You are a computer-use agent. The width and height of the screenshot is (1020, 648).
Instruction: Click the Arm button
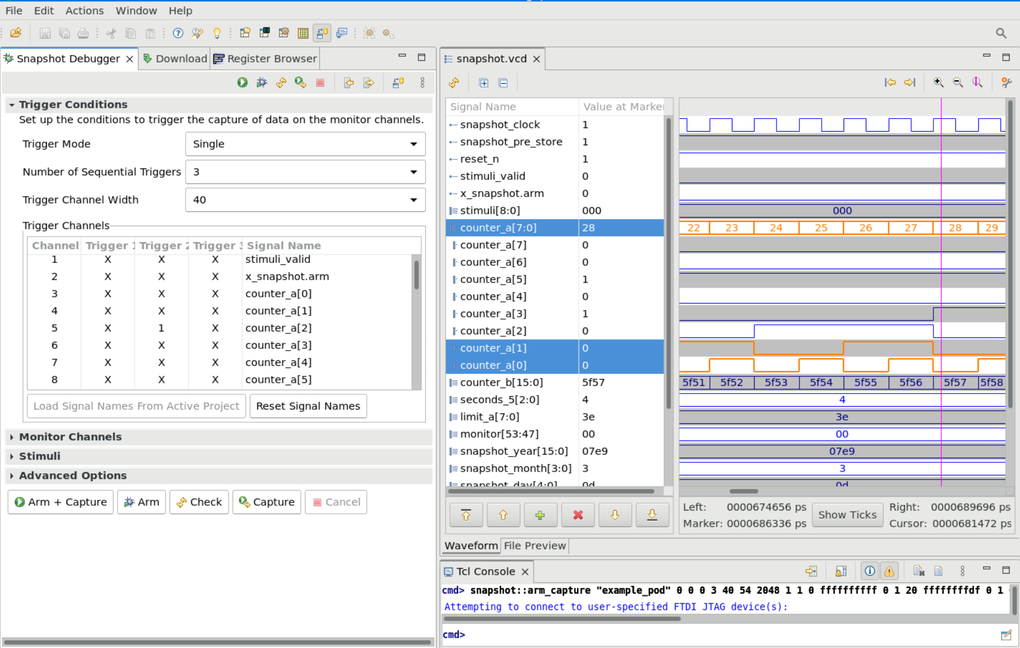click(142, 502)
